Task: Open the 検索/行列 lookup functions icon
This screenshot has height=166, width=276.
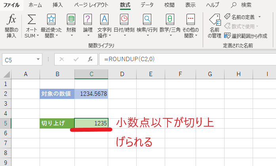Action: tap(147, 19)
